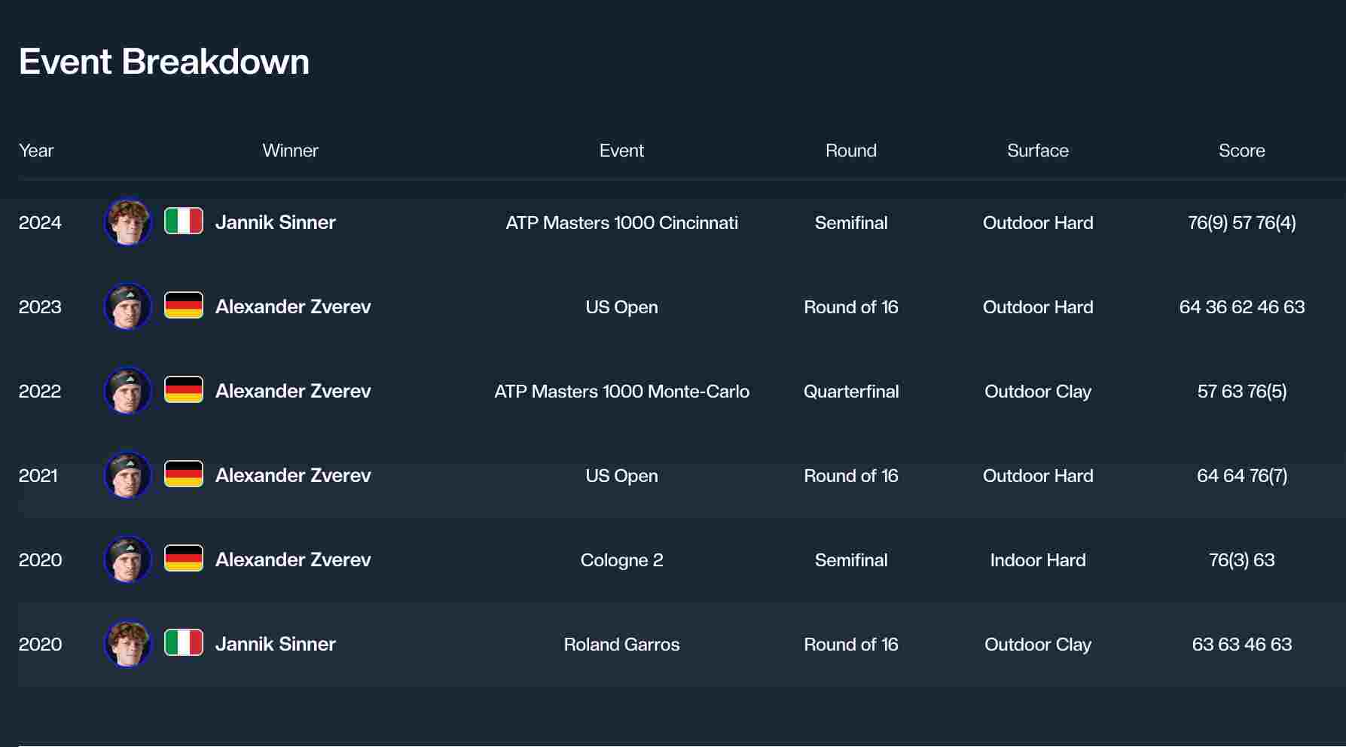
Task: Click the German flag in the 2023 US Open row
Action: click(x=184, y=306)
